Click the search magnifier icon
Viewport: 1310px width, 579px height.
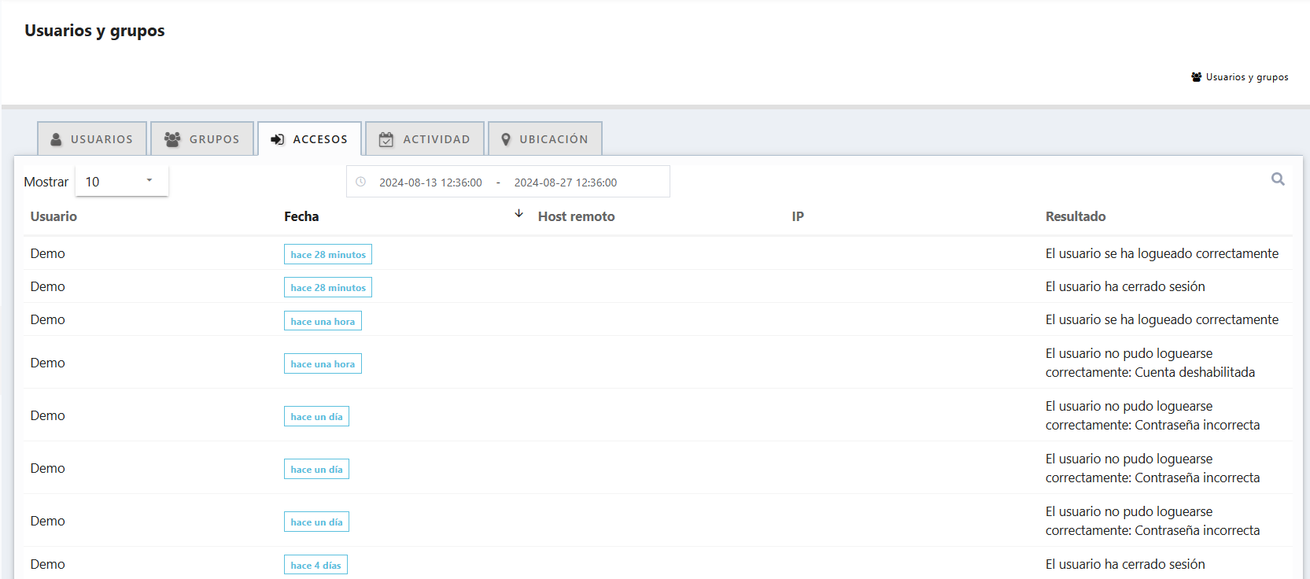tap(1278, 179)
